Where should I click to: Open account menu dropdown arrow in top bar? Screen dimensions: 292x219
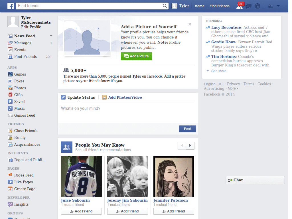coord(278,6)
